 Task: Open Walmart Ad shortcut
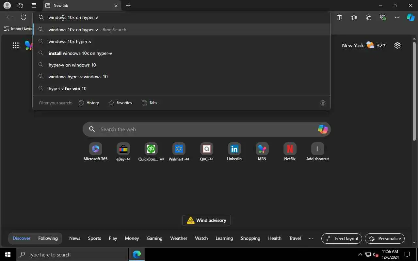(179, 152)
